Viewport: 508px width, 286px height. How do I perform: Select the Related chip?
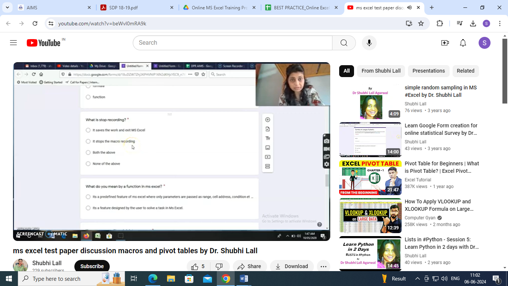pos(466,71)
